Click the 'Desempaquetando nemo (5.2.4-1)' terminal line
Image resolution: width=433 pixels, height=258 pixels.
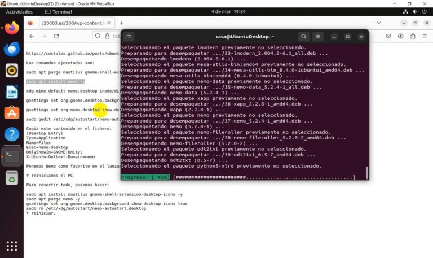tap(173, 126)
